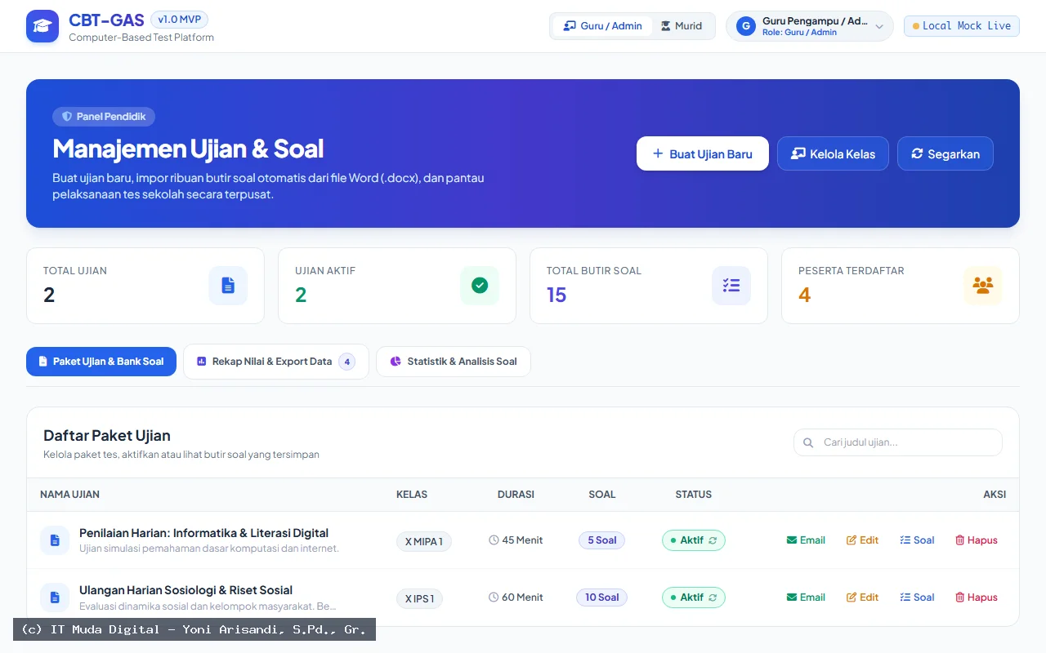1046x653 pixels.
Task: Select Paket Ujian & Bank Soal tab
Action: (101, 362)
